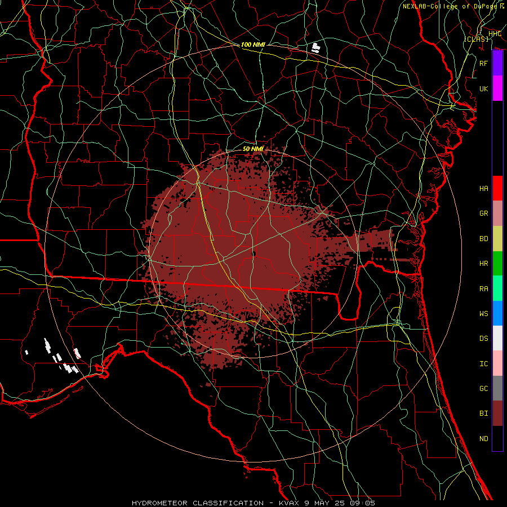Image resolution: width=507 pixels, height=507 pixels.
Task: Click the RA light-green legend swatch
Action: click(497, 288)
